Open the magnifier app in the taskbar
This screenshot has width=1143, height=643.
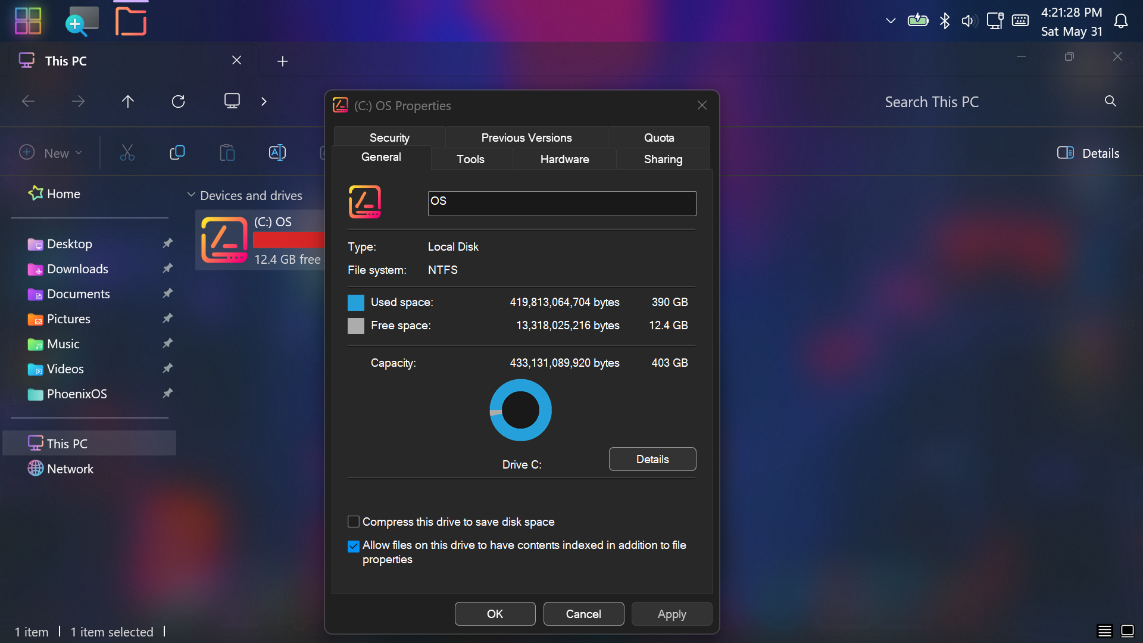82,21
